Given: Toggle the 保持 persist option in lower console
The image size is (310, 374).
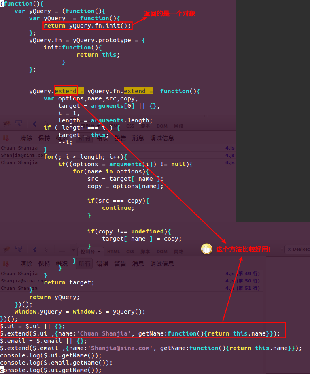Looking at the screenshot, I should coord(44,263).
